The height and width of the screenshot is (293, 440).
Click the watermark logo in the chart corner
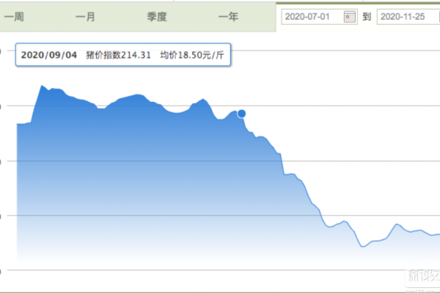pyautogui.click(x=422, y=275)
